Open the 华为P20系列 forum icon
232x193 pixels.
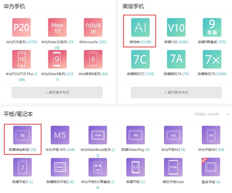[x=22, y=27]
